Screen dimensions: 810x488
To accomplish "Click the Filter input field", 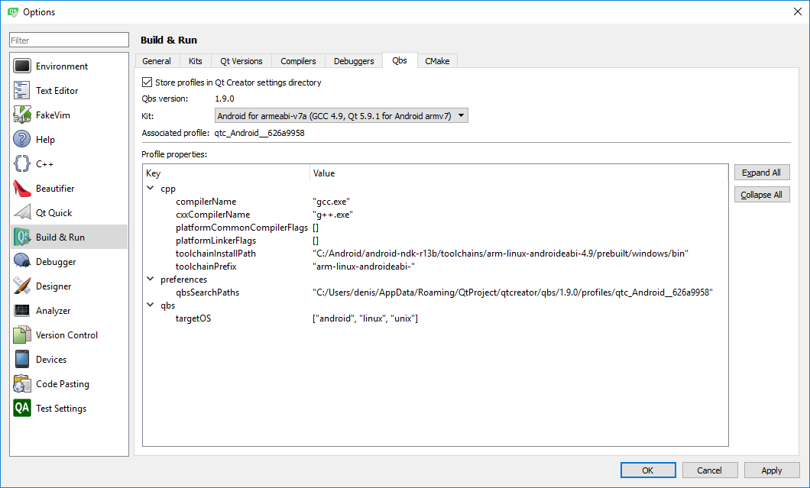I will [x=69, y=40].
